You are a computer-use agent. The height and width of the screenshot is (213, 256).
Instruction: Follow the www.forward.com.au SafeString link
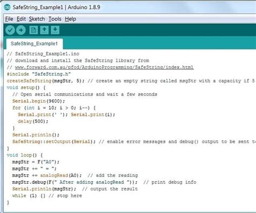[104, 67]
